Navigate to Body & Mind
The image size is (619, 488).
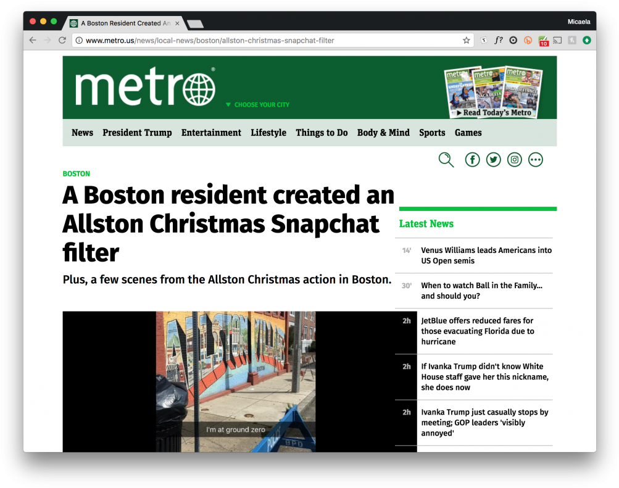point(383,133)
